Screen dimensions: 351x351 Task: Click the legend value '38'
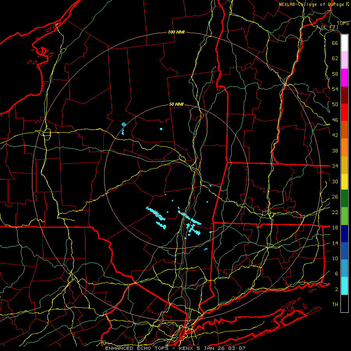pyautogui.click(x=335, y=151)
